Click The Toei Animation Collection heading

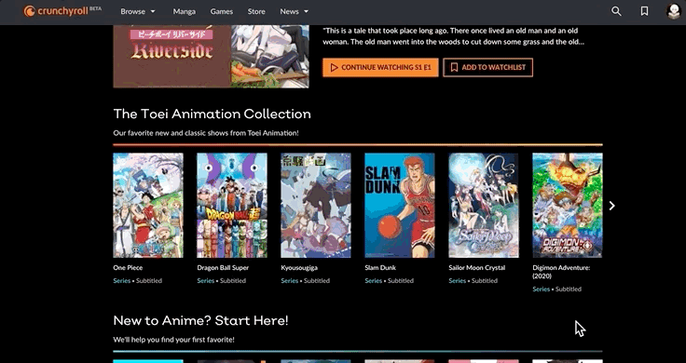pos(213,114)
